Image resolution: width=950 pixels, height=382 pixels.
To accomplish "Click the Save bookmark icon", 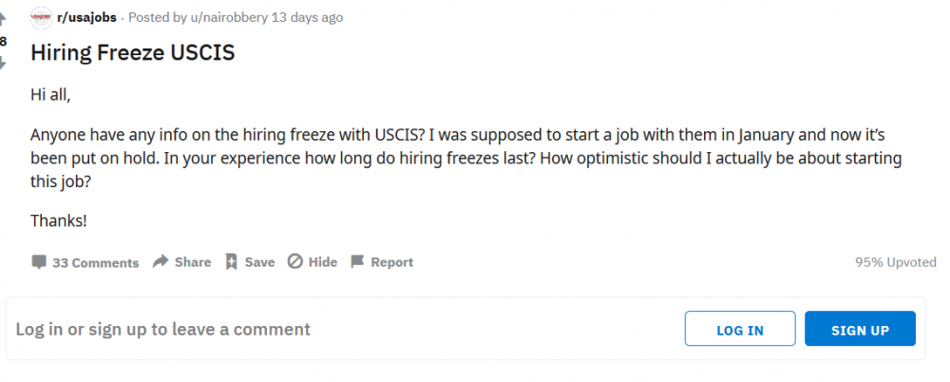I will point(231,262).
